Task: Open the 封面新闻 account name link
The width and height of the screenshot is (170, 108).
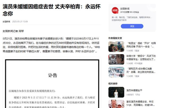Action: 125,9
